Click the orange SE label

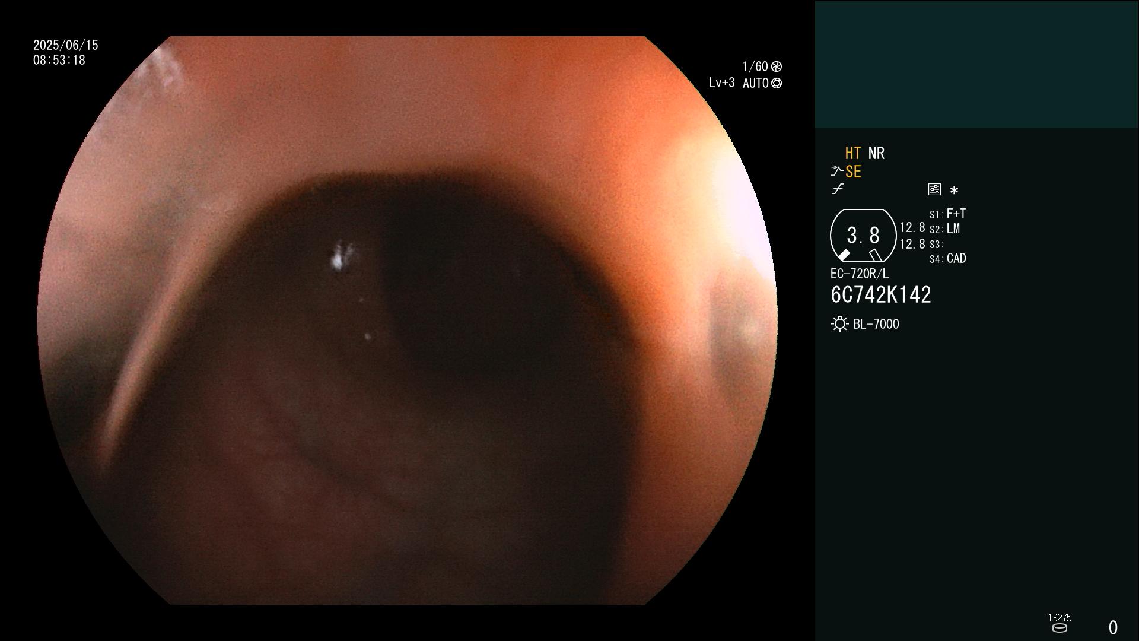(x=853, y=172)
